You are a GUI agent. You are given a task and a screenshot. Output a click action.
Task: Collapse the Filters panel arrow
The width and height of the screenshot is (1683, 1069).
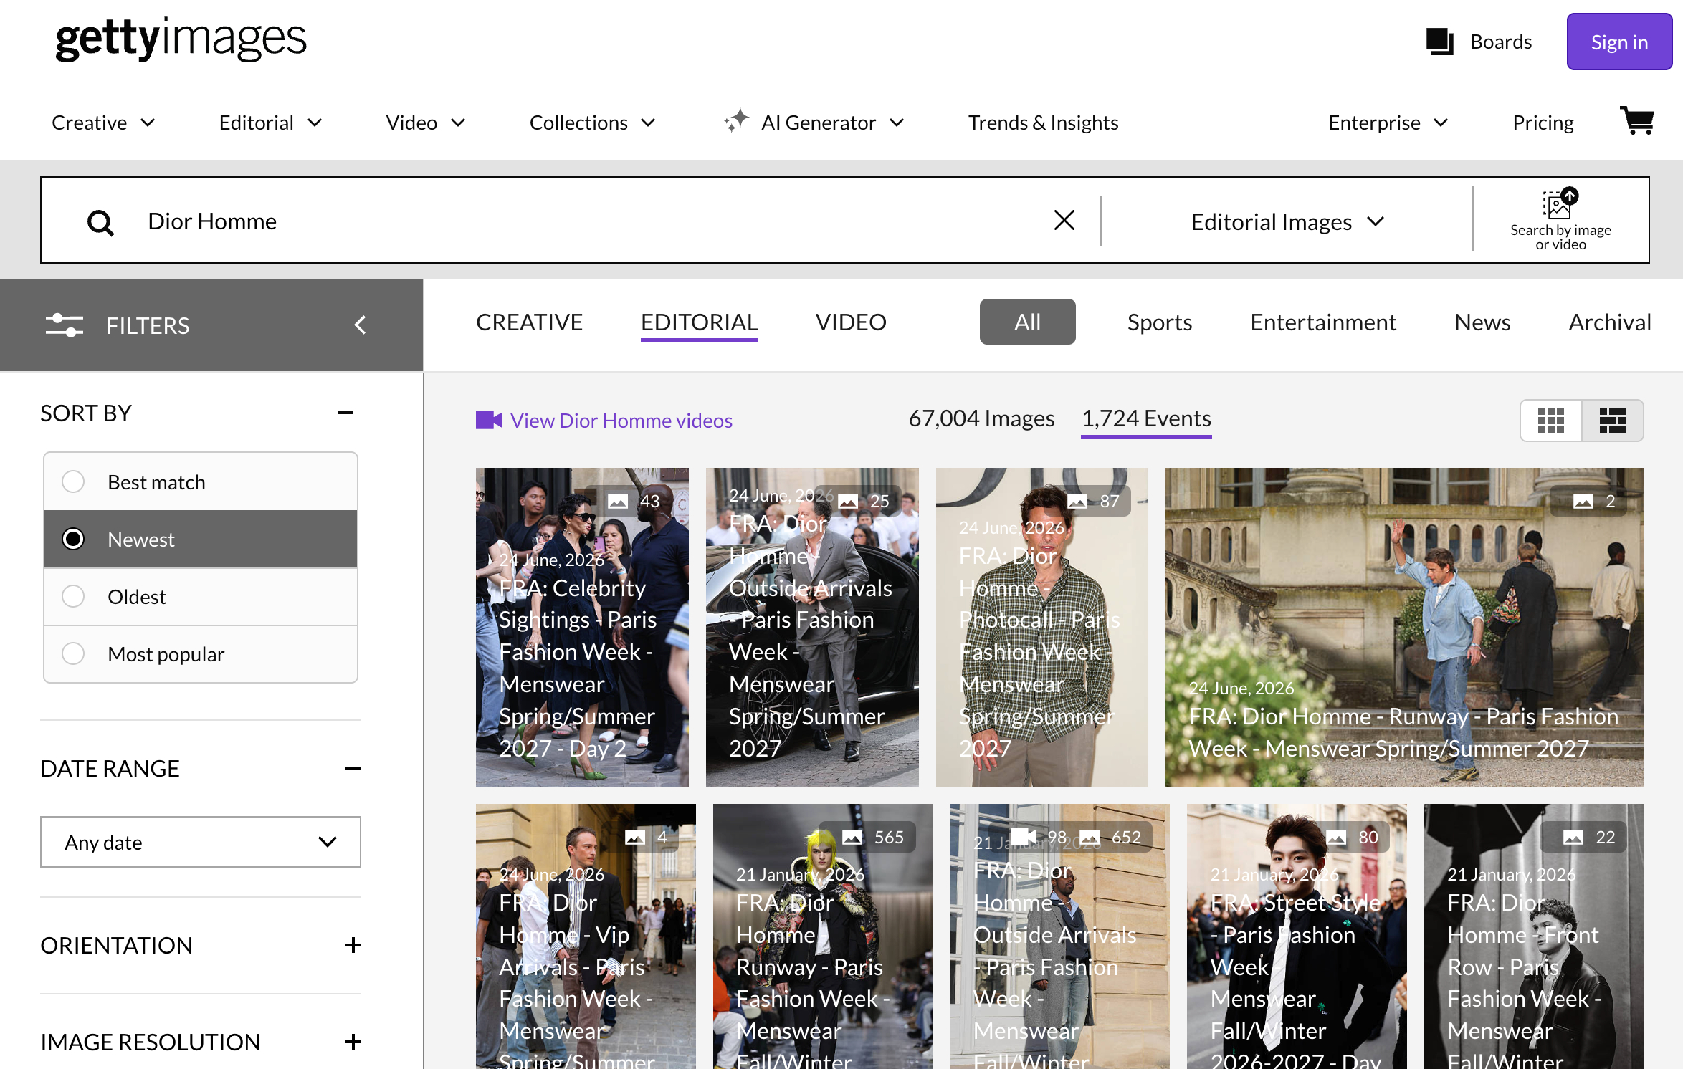360,325
